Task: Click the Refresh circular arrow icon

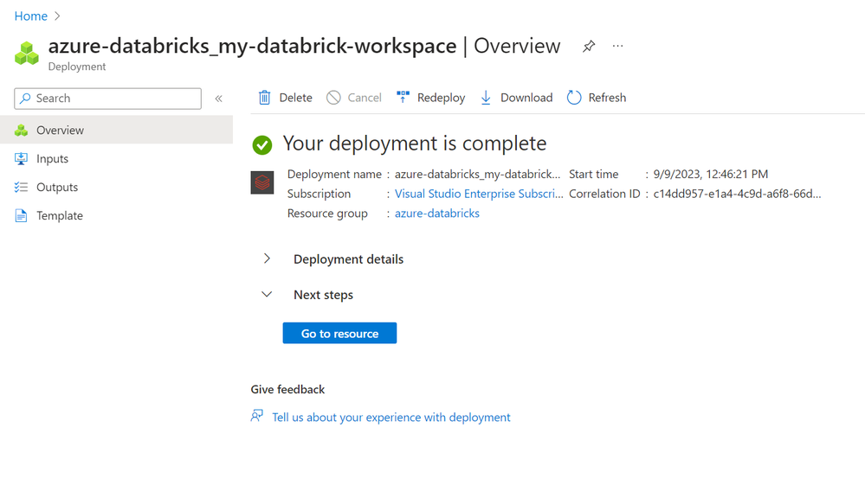Action: (574, 98)
